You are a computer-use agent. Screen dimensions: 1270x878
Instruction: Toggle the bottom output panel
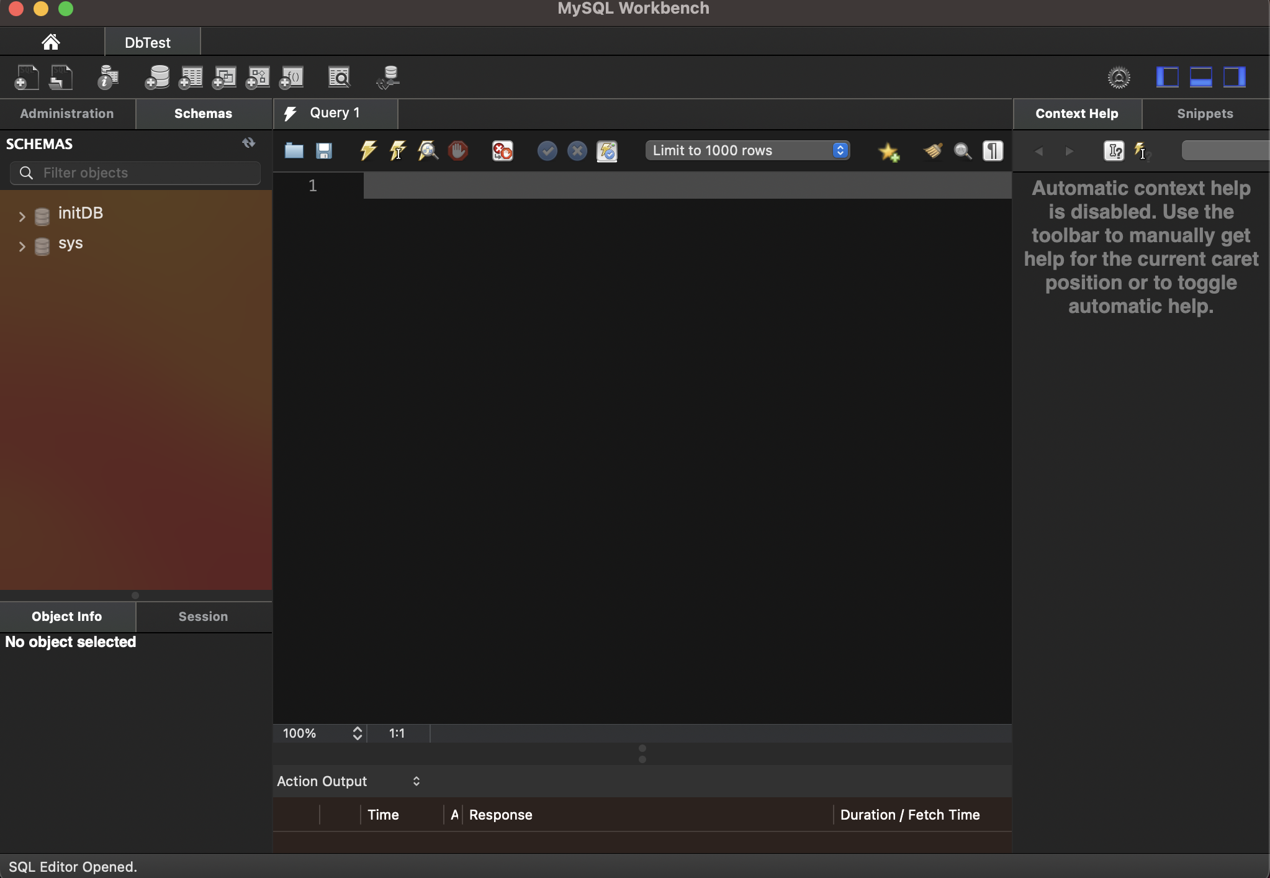1201,77
